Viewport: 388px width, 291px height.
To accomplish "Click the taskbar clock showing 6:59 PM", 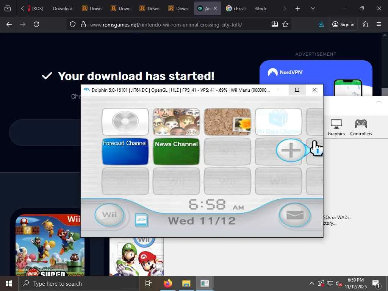I will tap(355, 283).
